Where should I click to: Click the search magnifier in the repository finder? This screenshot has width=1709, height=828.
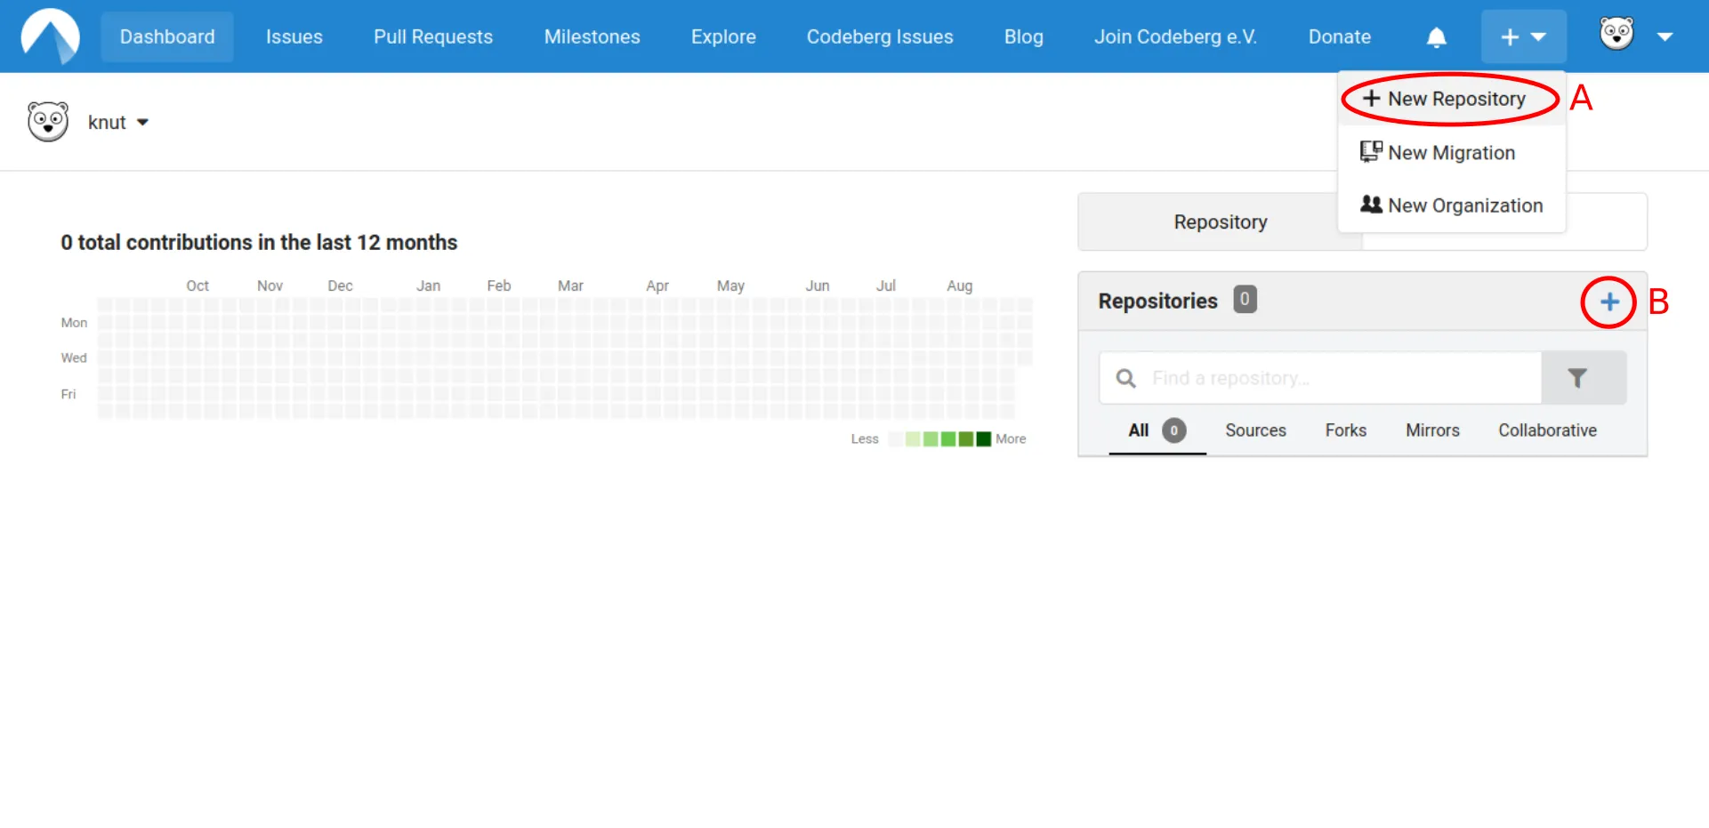[x=1125, y=377]
